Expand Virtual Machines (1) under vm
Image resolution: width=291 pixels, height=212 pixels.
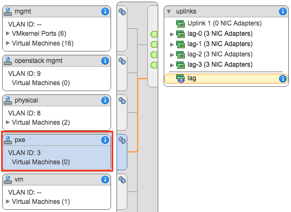8,201
